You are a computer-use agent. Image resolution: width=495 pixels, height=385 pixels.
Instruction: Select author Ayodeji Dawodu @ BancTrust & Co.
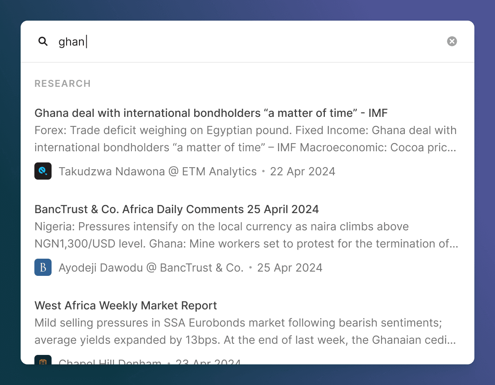[x=151, y=268]
